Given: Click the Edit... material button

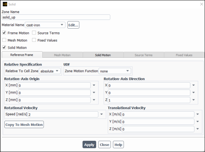Looking at the screenshot, I should click(73, 25).
